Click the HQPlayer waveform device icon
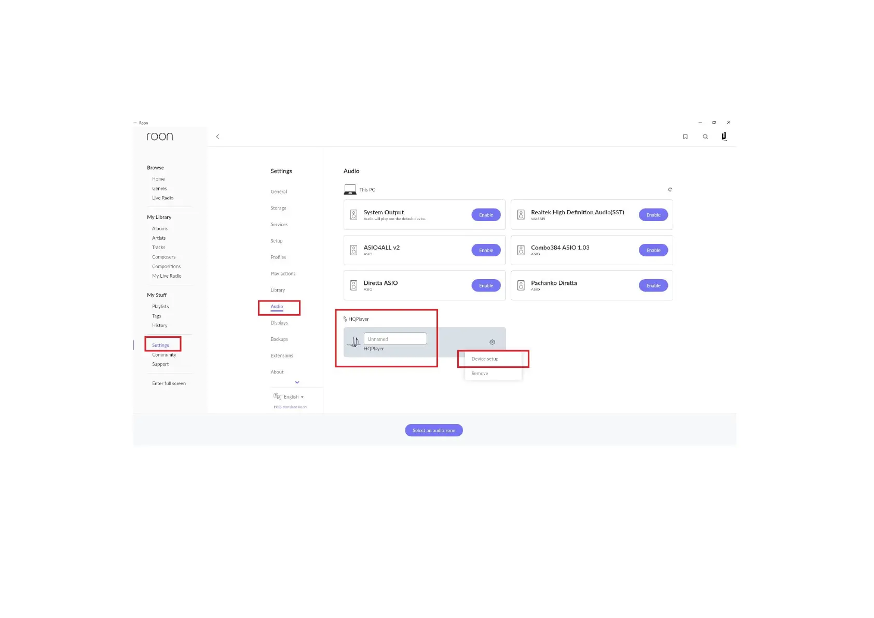Image resolution: width=874 pixels, height=618 pixels. [354, 342]
